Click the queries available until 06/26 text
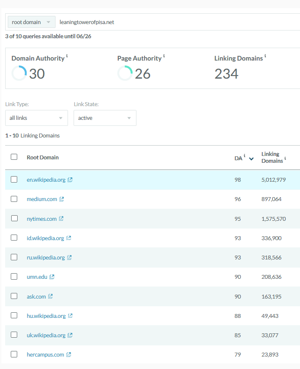Screen dimensions: 300x369 [48, 36]
